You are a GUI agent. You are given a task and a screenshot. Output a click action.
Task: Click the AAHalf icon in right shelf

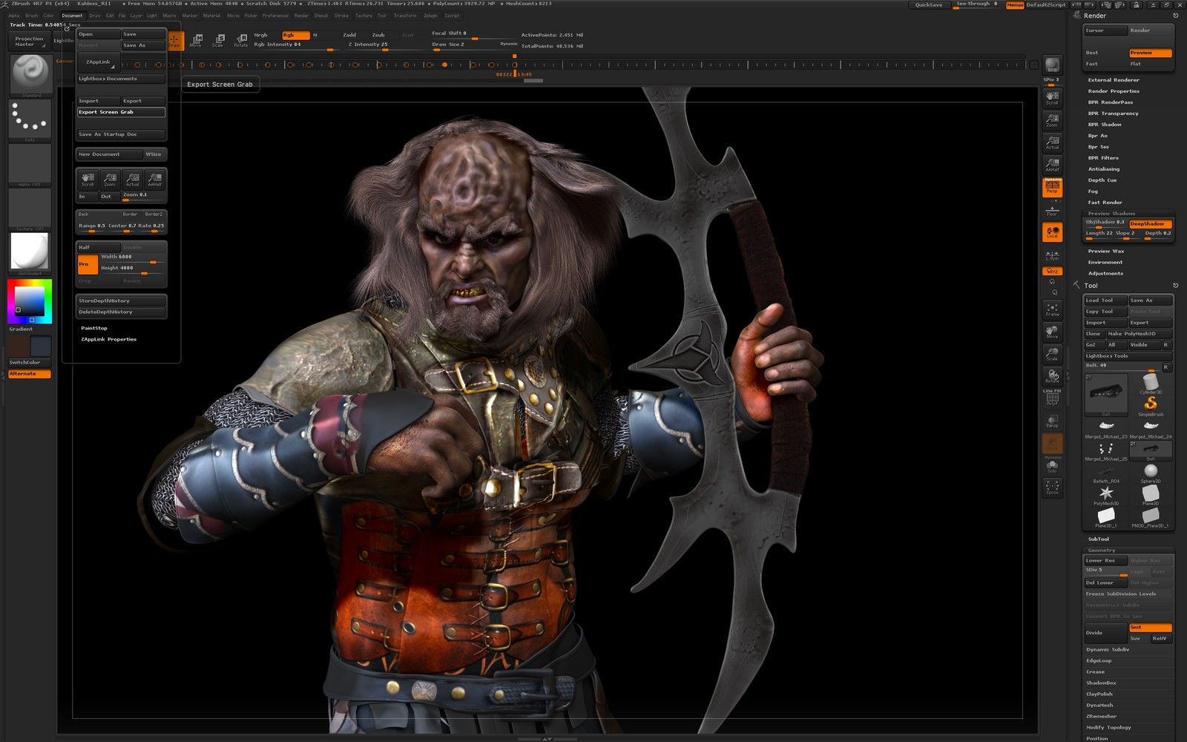(x=1052, y=163)
